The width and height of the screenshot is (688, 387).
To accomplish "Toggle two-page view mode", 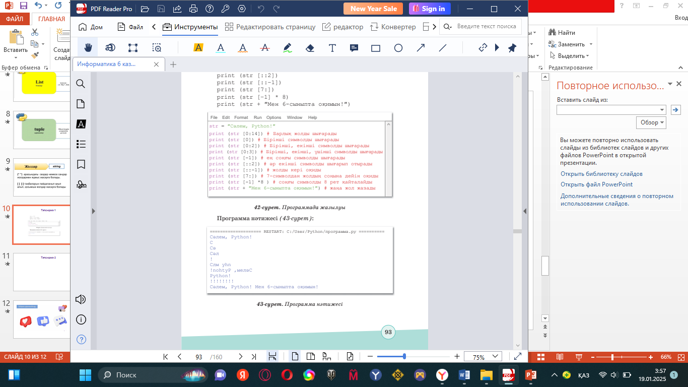I will tap(311, 356).
